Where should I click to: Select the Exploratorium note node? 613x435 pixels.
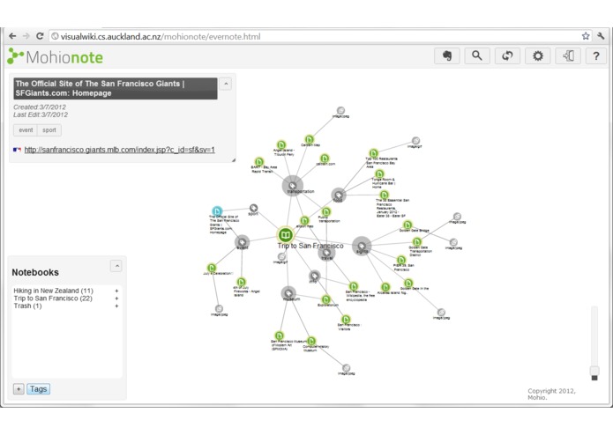[325, 299]
